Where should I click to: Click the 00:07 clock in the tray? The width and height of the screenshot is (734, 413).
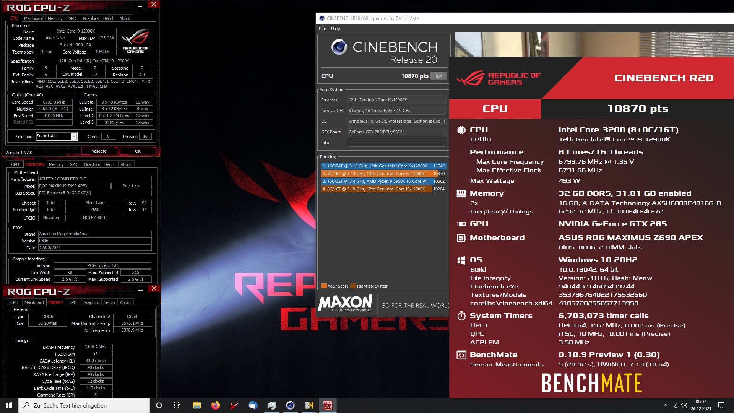(x=701, y=402)
